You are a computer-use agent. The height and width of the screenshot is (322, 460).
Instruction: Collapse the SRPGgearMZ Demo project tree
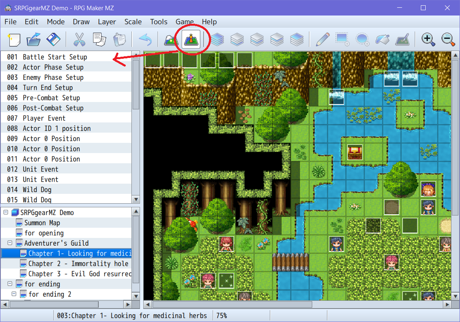6,212
